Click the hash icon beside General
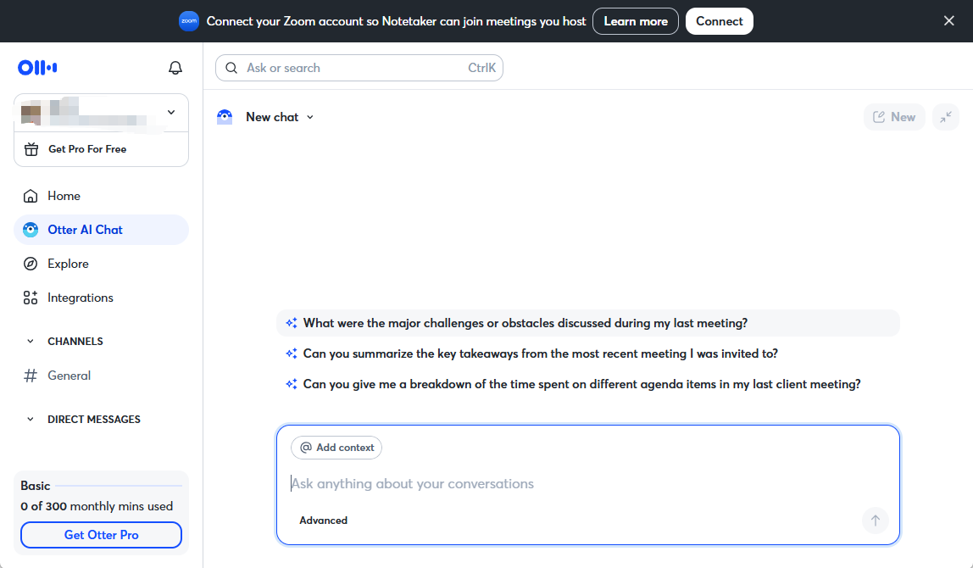This screenshot has width=973, height=568. pyautogui.click(x=31, y=376)
